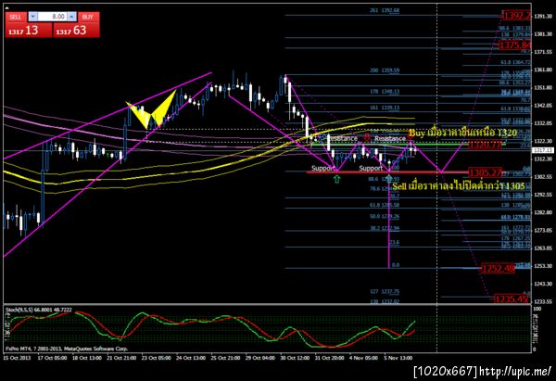This screenshot has width=556, height=381.
Task: Click the red 1252.48 price label
Action: 498,269
